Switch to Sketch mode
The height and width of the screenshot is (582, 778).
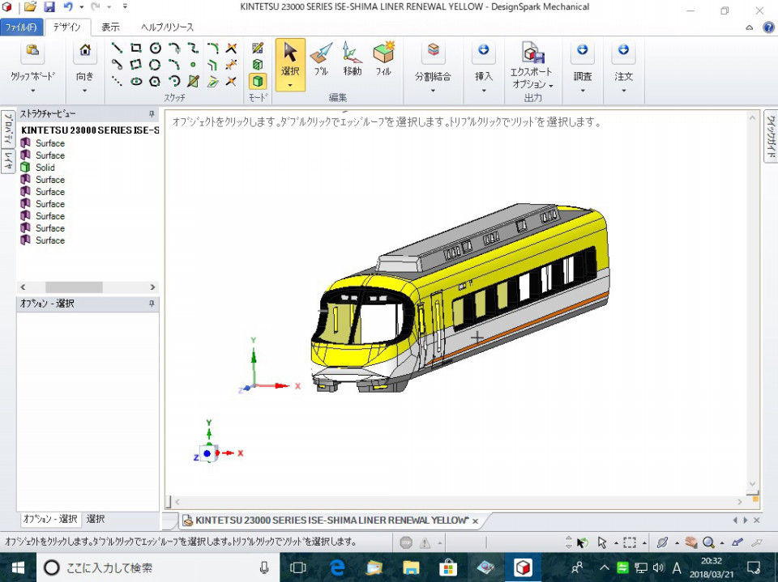click(258, 48)
